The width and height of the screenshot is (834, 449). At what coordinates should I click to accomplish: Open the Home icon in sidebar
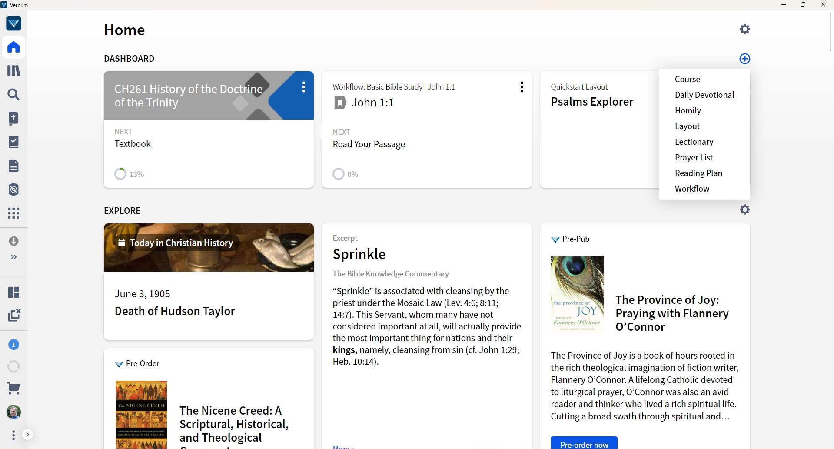pyautogui.click(x=13, y=47)
